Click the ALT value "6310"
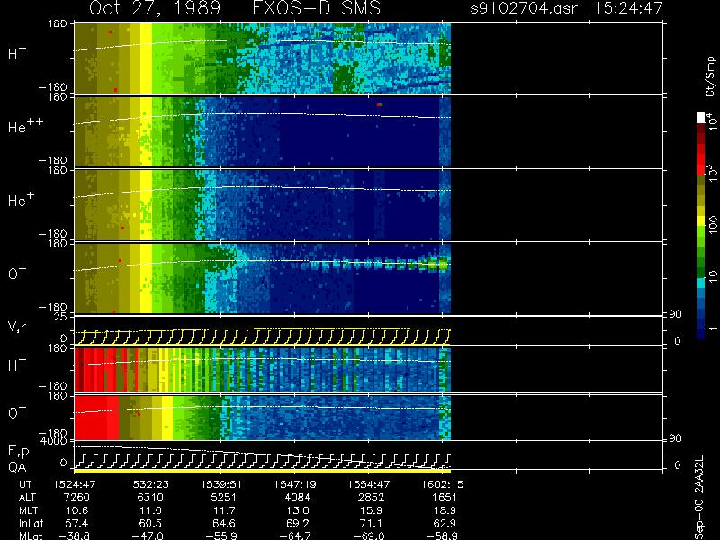 tap(150, 498)
